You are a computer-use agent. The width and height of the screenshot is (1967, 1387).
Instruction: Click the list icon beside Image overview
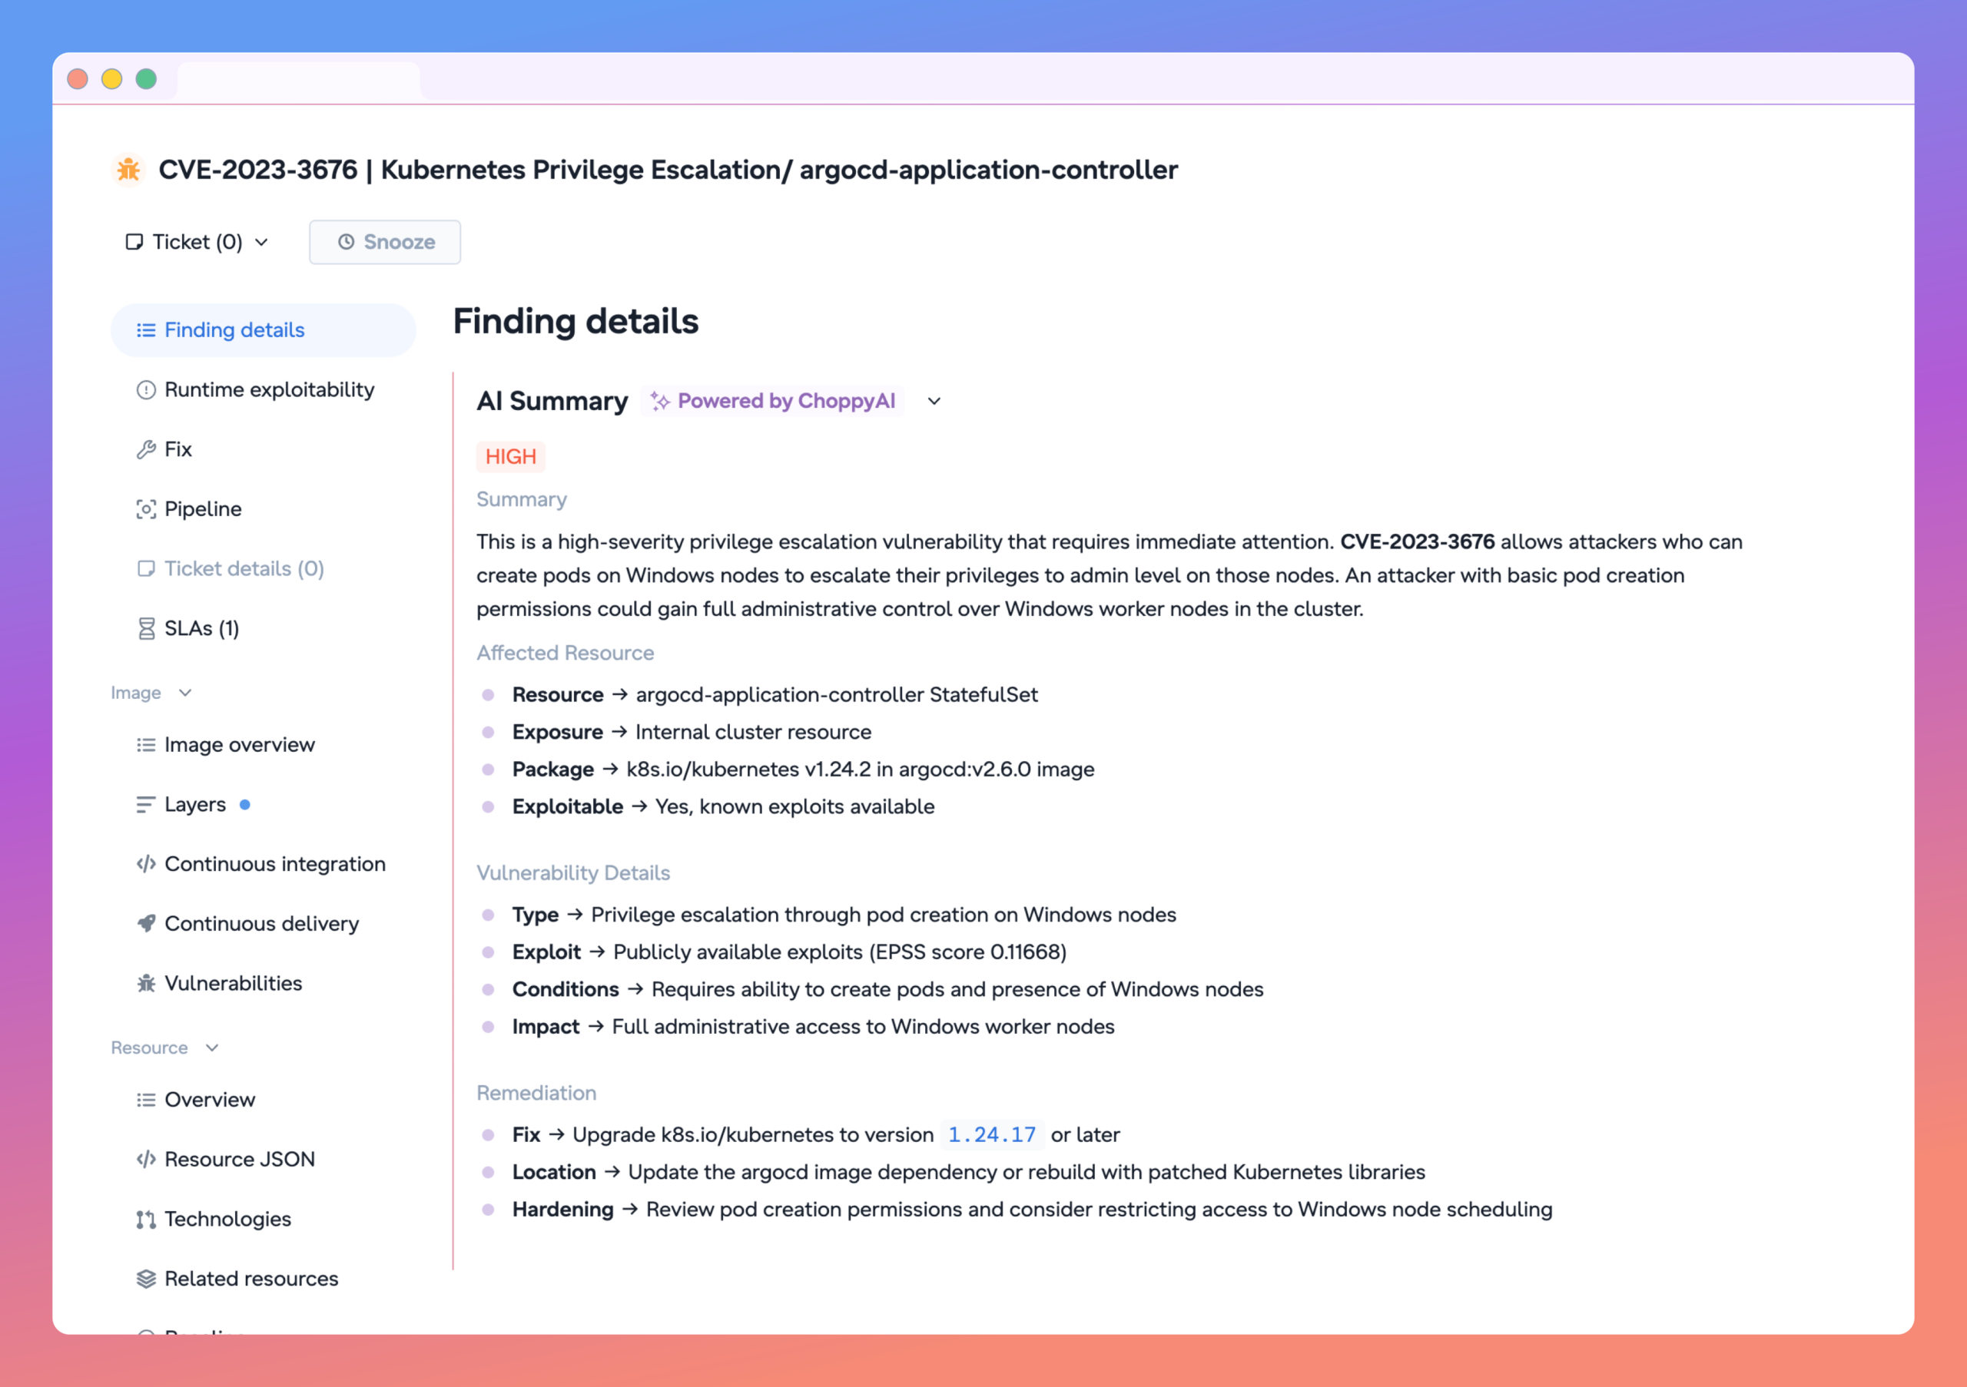(147, 745)
